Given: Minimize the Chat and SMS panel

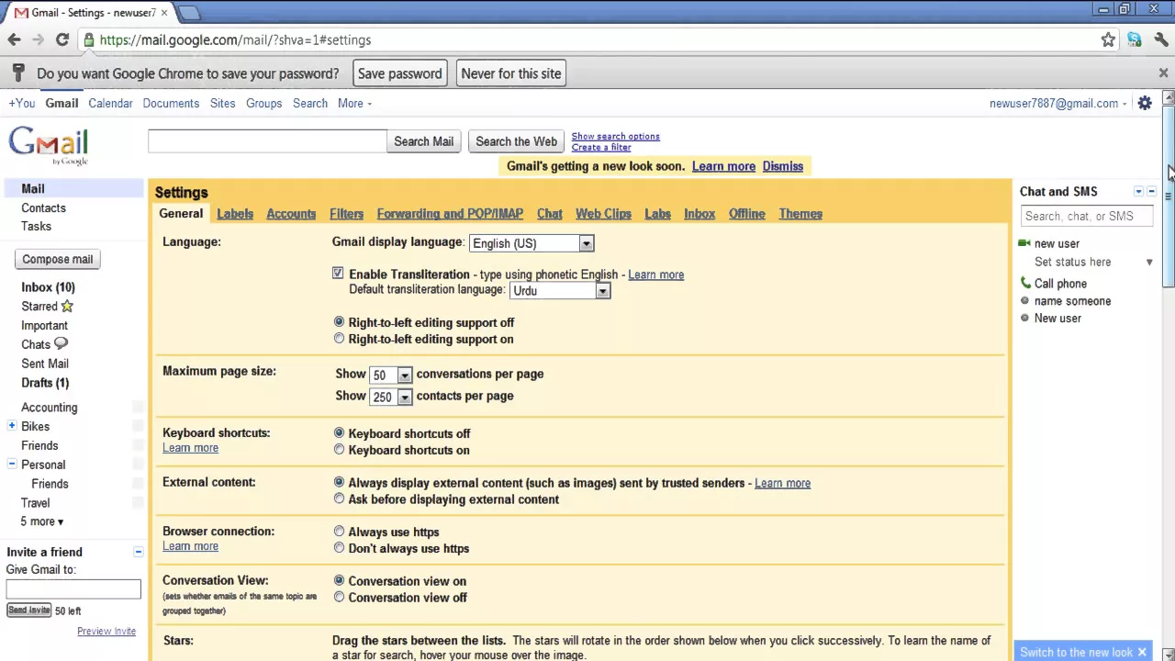Looking at the screenshot, I should tap(1152, 191).
